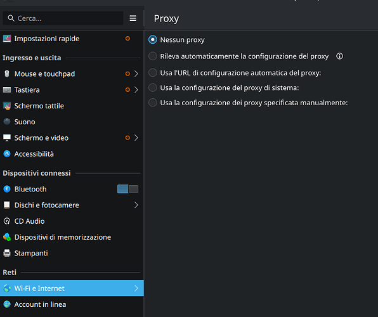This screenshot has width=378, height=317.
Task: Select Rileva automaticamente la configurazione del proxy
Action: click(x=238, y=56)
